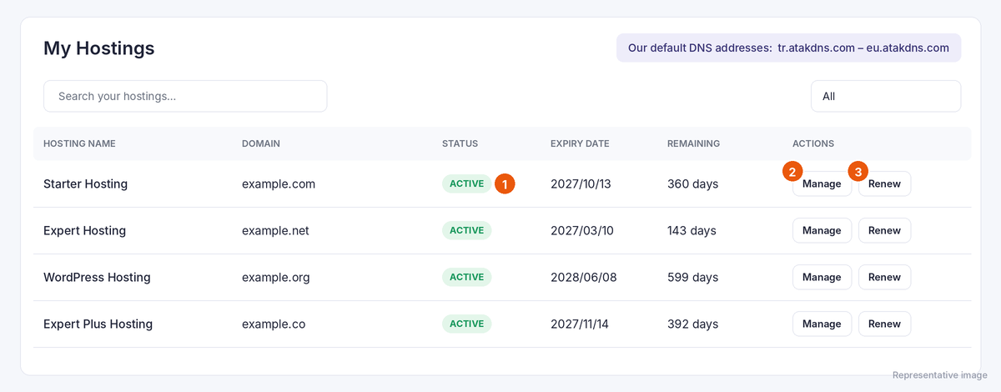
Task: Click the ACTIVE badge for example.net
Action: tap(467, 230)
